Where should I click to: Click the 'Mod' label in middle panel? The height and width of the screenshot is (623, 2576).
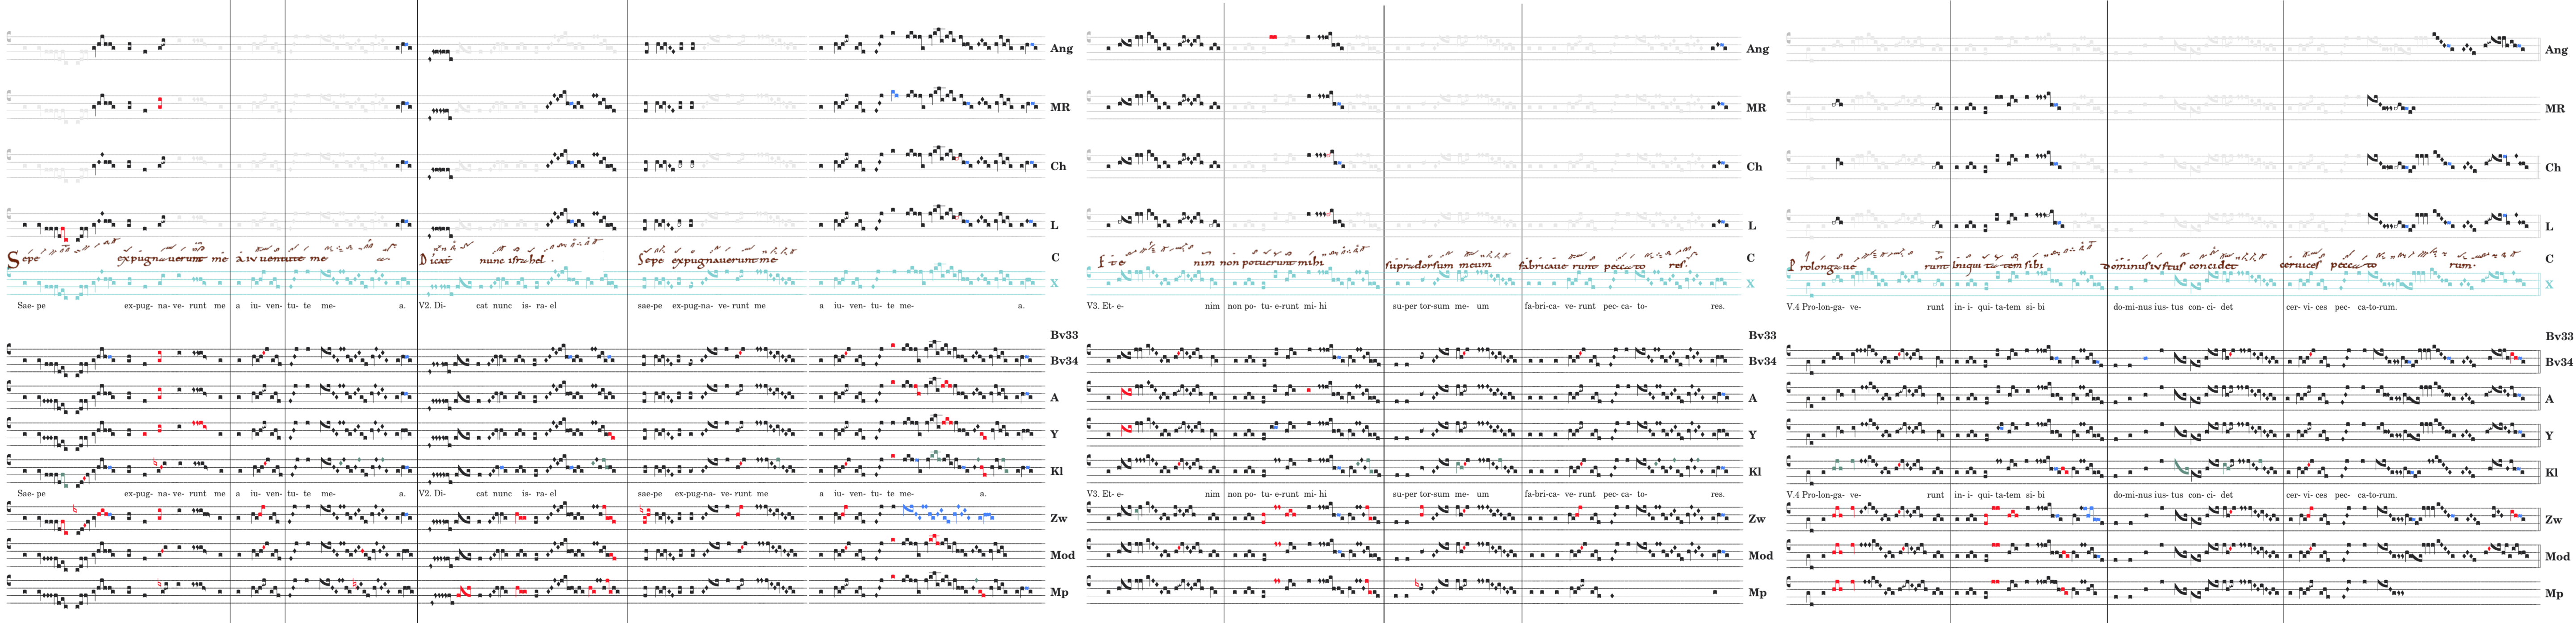(x=1760, y=555)
